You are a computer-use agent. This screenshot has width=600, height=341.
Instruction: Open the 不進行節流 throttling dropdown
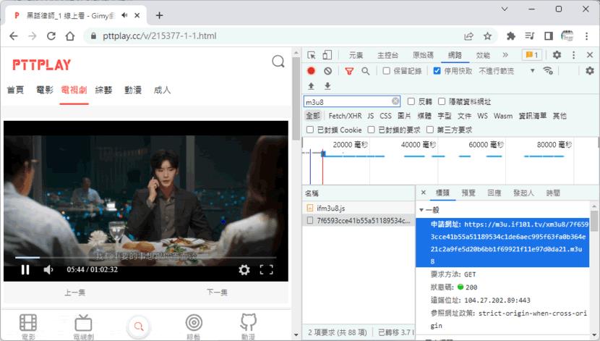pos(507,71)
